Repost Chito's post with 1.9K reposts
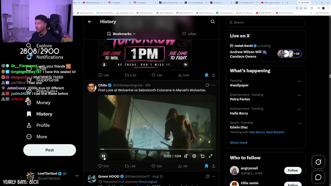The height and width of the screenshot is (186, 331). [x=130, y=166]
